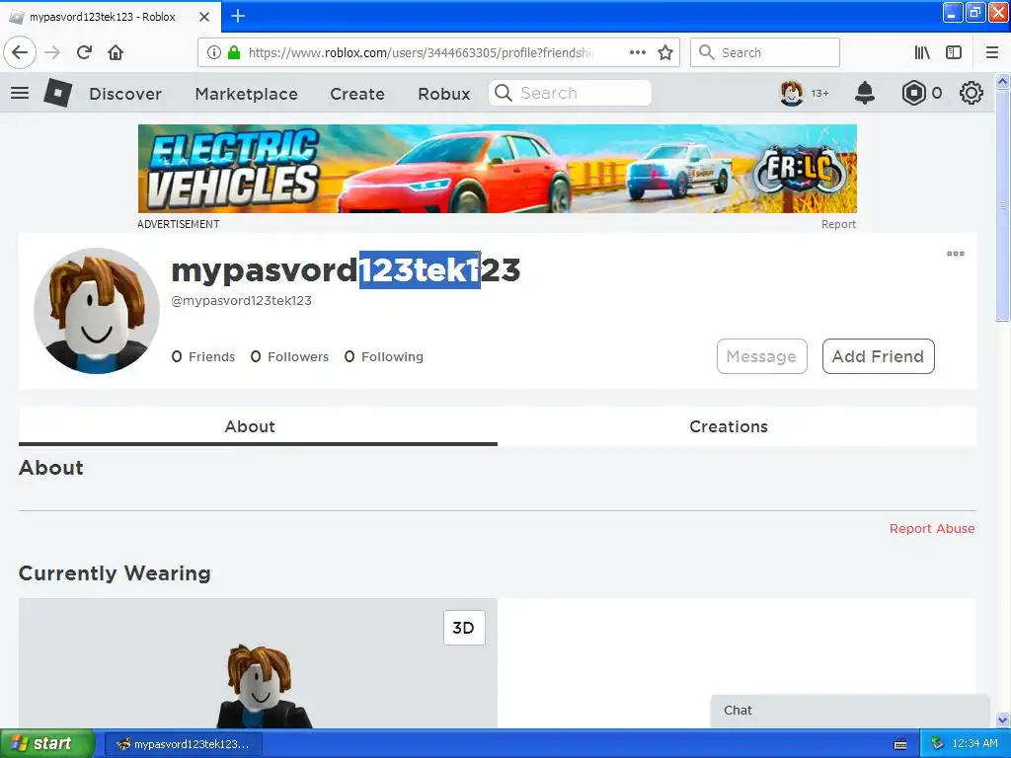Open the Windows Start menu

pyautogui.click(x=46, y=743)
